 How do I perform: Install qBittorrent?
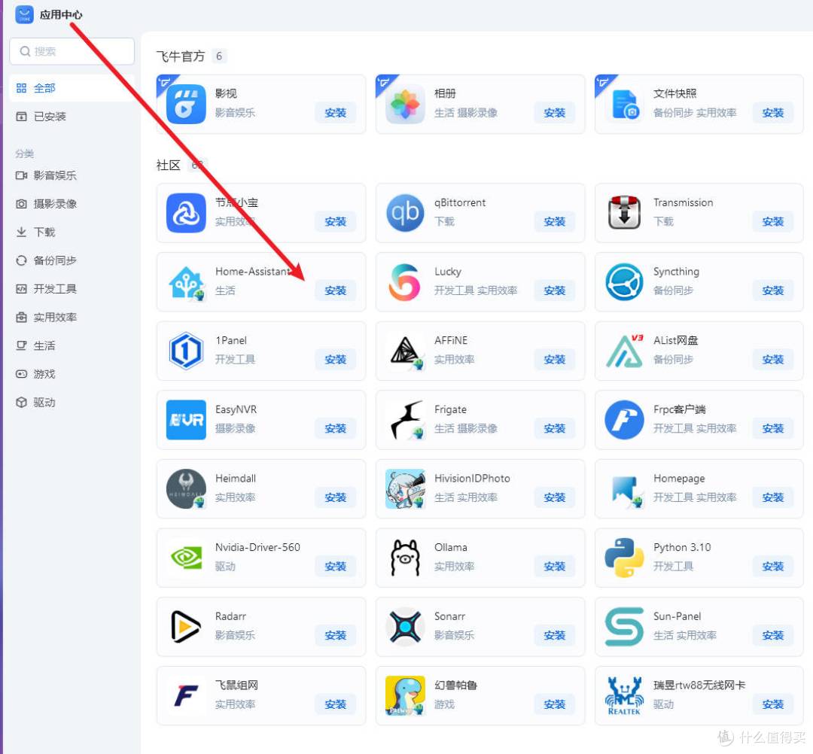(x=554, y=222)
